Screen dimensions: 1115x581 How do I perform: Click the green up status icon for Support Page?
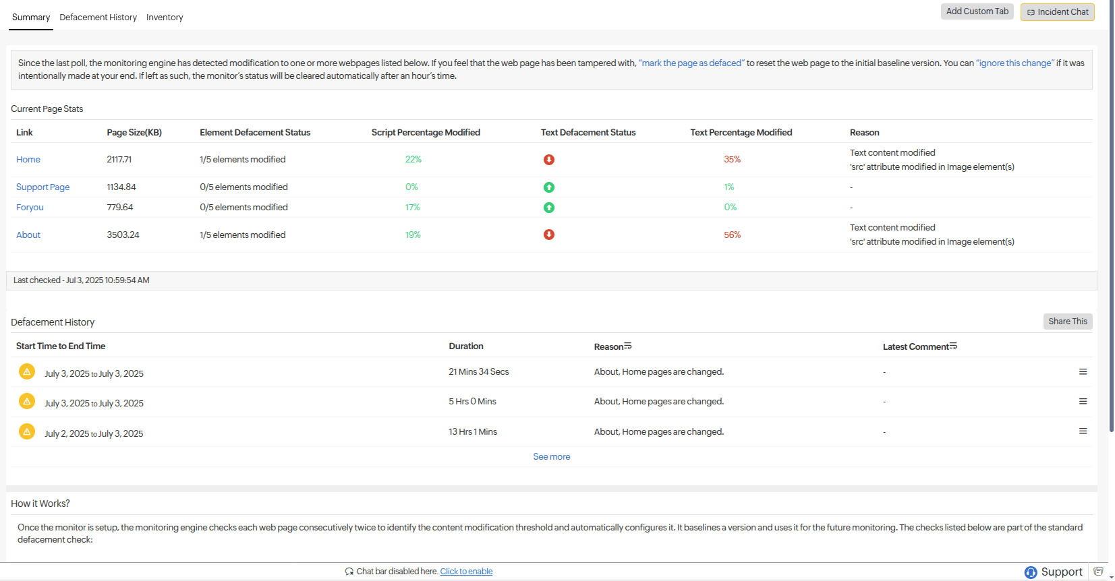549,187
